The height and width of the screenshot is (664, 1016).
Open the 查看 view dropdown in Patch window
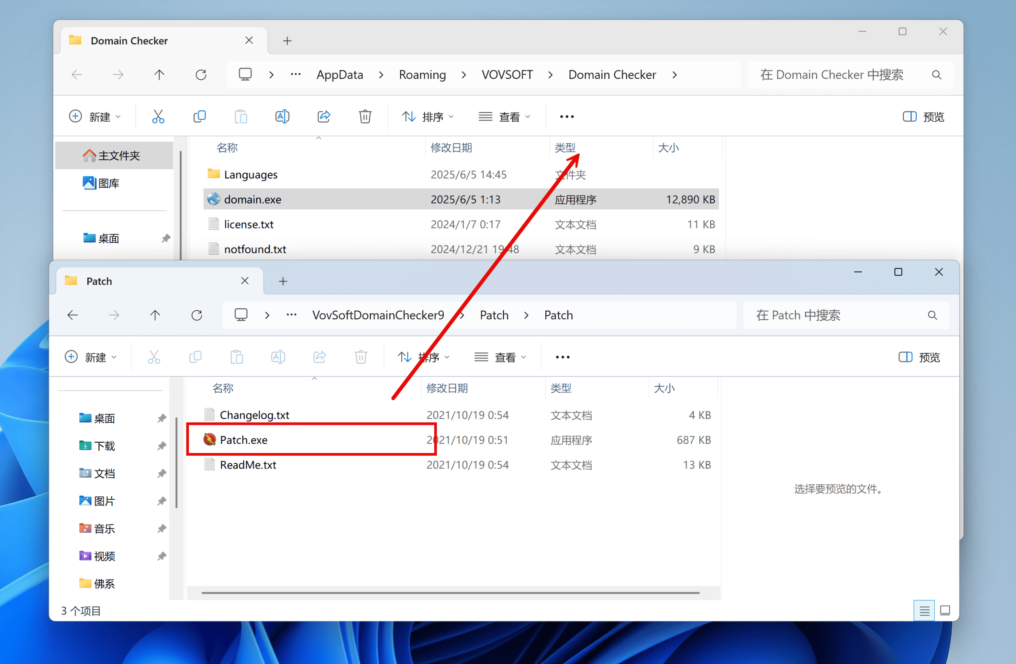pyautogui.click(x=500, y=357)
